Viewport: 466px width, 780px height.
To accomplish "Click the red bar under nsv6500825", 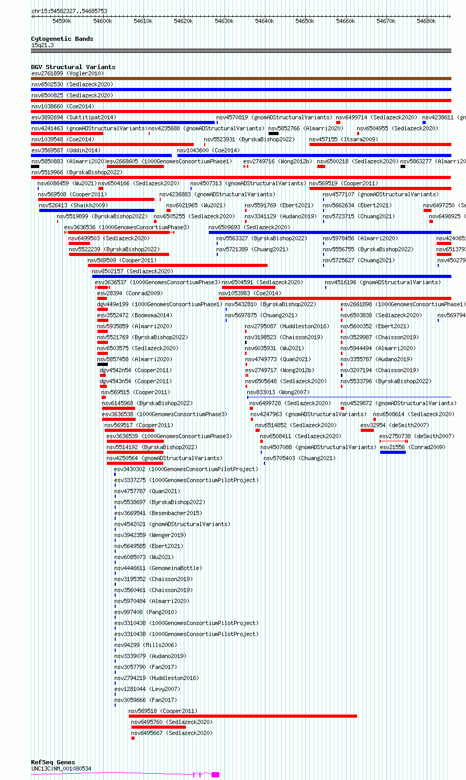I will tap(241, 101).
